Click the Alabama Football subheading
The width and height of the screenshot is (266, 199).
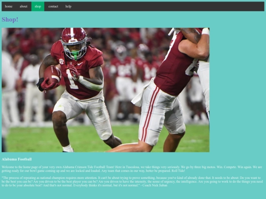(17, 159)
